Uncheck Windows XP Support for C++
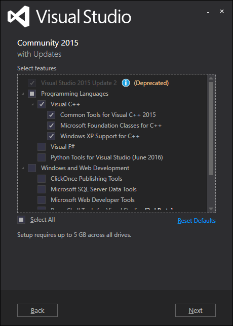 51,136
